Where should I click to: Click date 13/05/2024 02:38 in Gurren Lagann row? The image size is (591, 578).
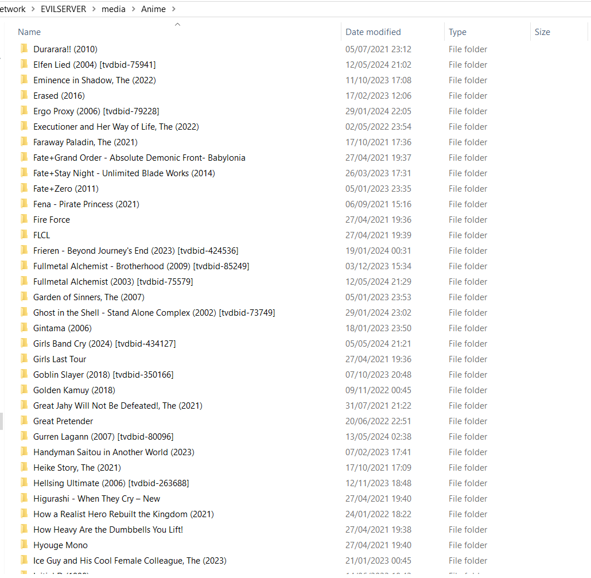pos(378,437)
